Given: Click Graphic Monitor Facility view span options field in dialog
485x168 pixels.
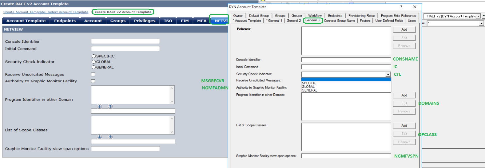Looking at the screenshot, I should (346, 156).
